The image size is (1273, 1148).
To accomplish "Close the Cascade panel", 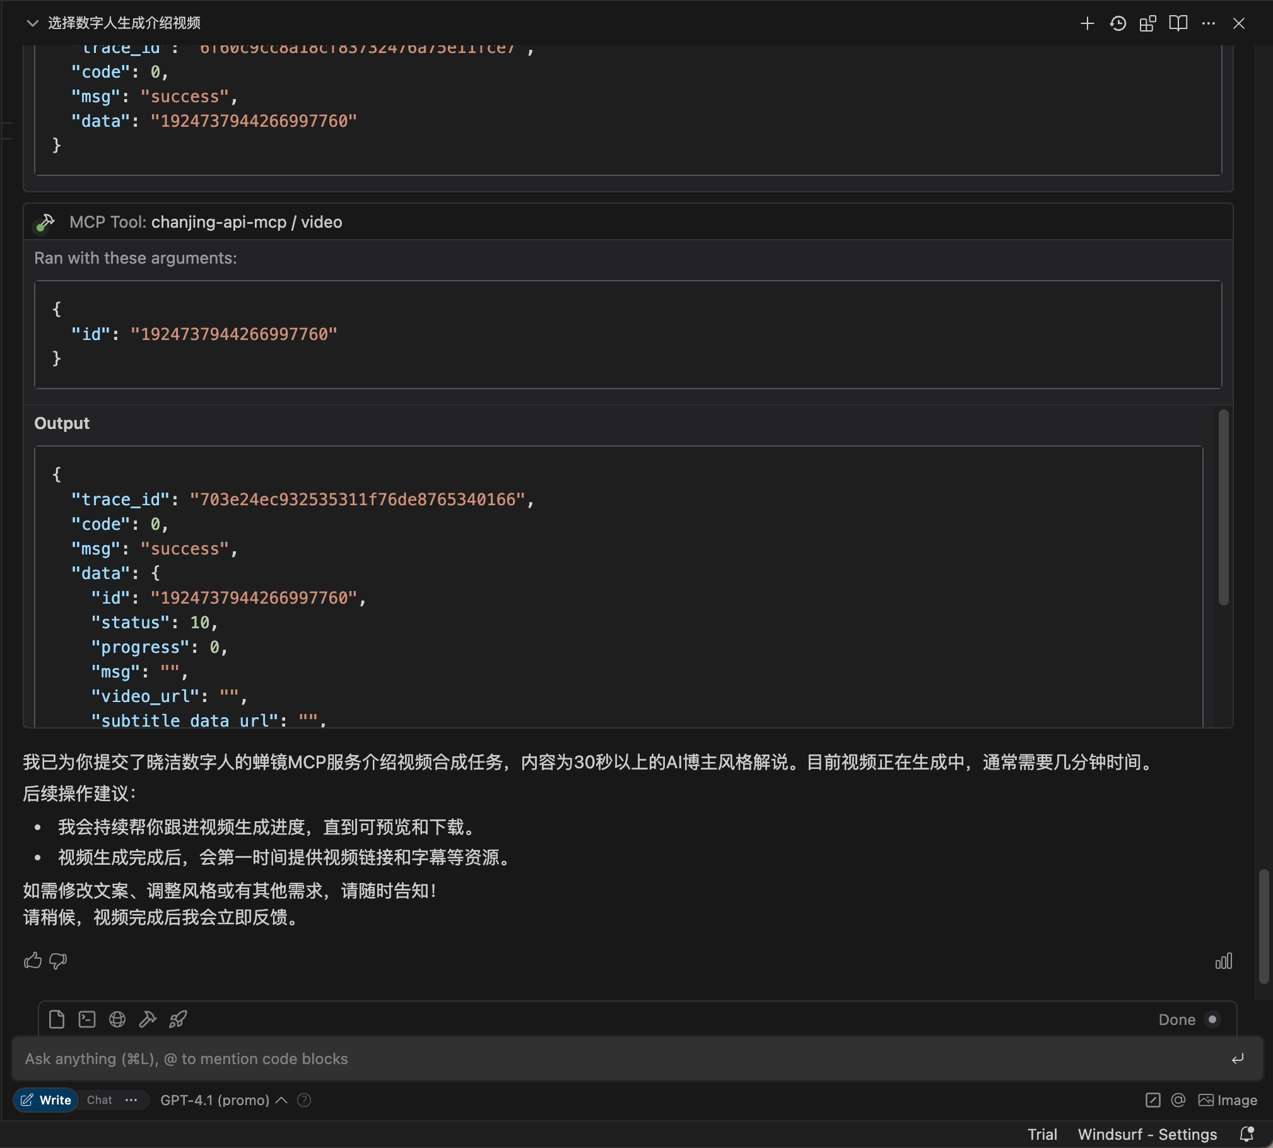I will (1239, 23).
